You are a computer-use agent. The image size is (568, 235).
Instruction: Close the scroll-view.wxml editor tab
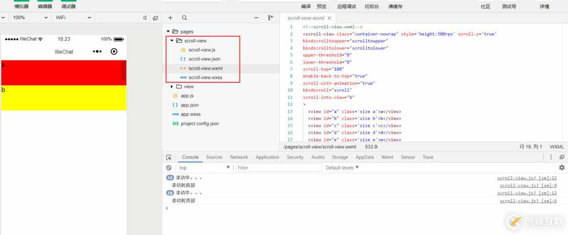click(x=329, y=18)
